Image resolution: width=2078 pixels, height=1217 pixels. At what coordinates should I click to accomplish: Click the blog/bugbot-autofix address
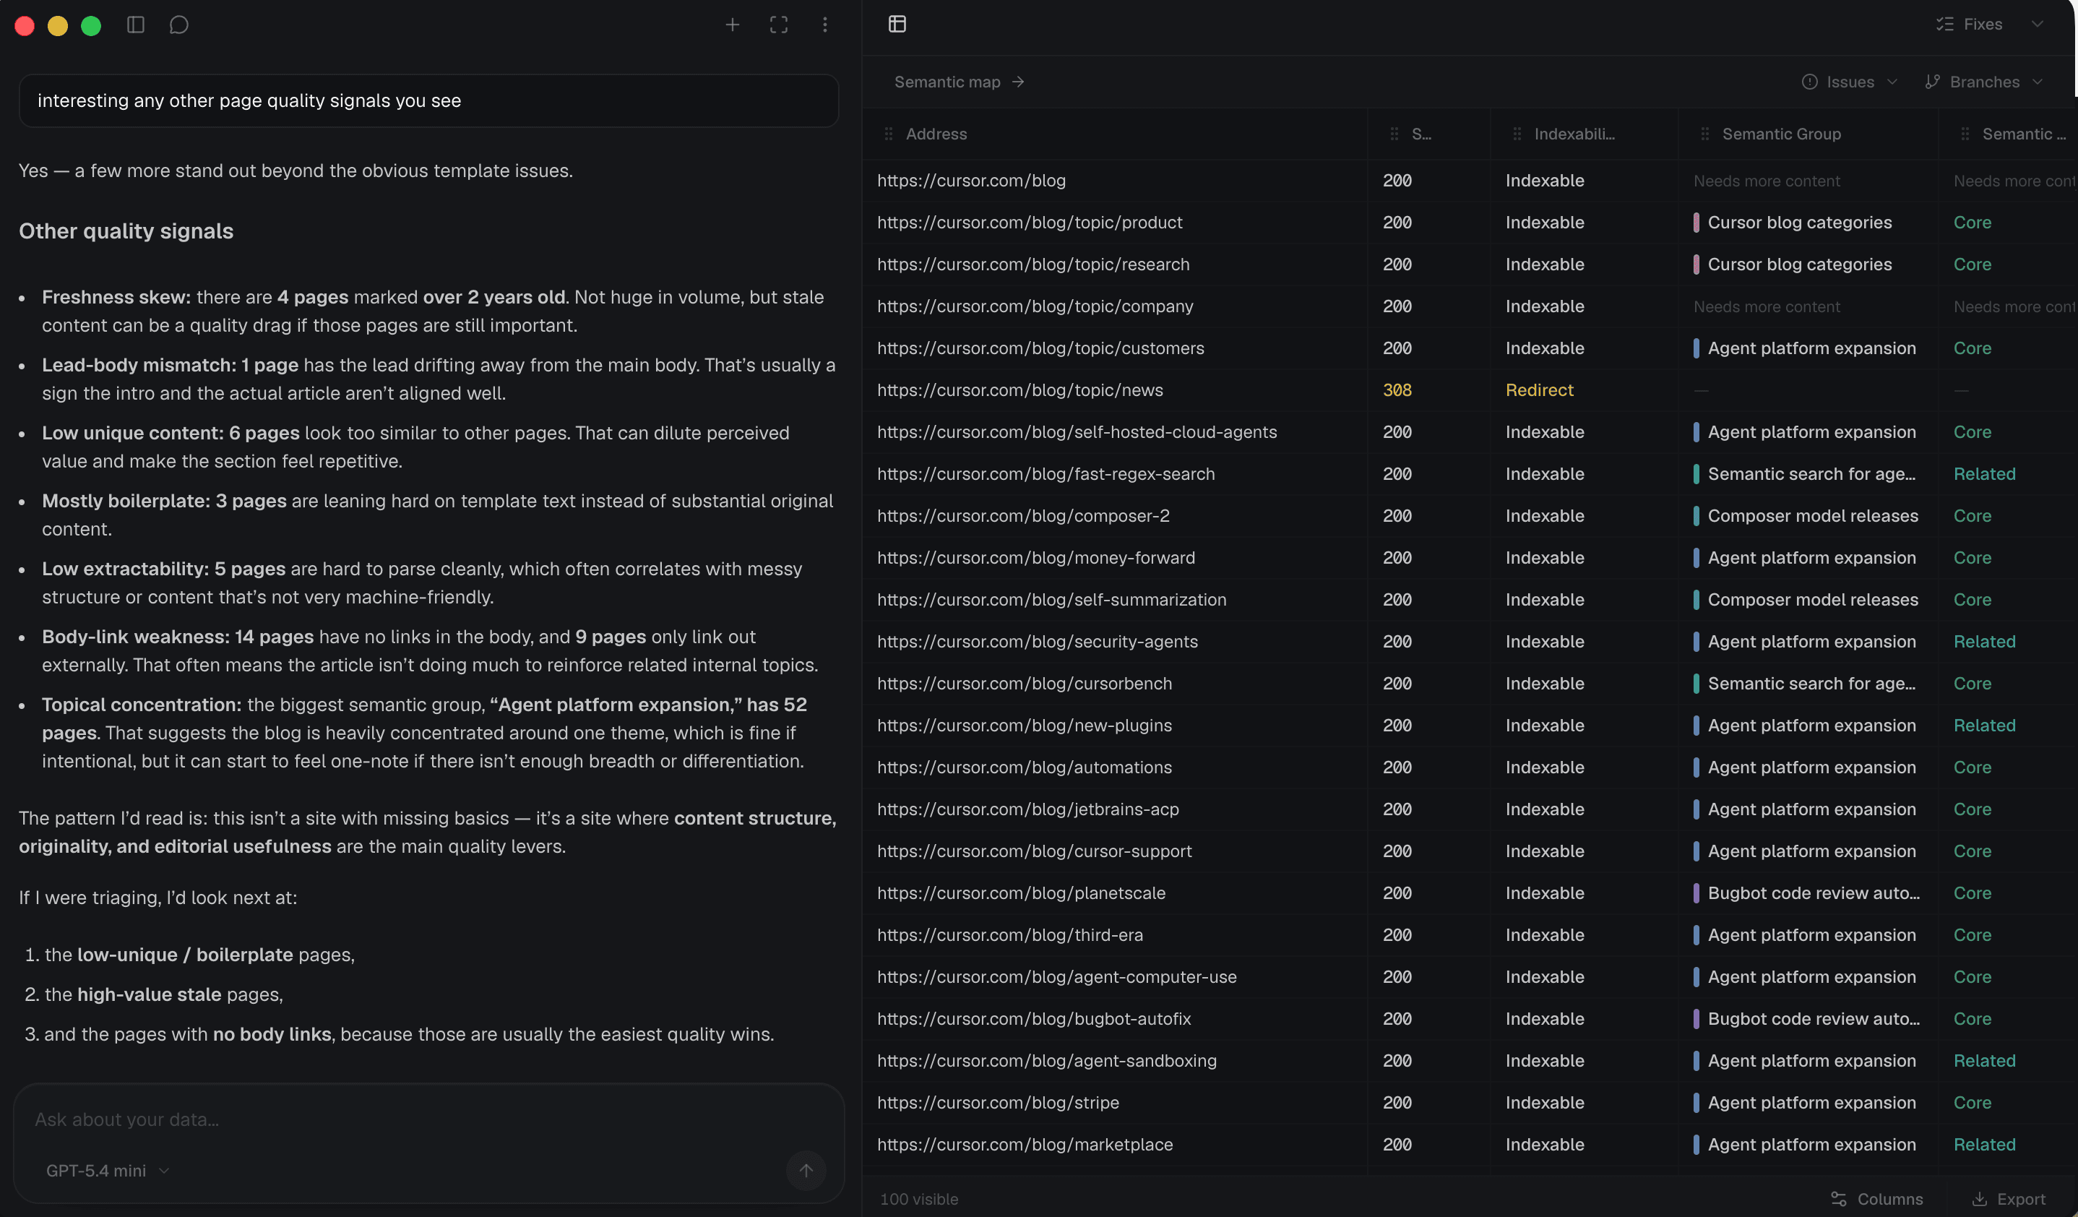[1034, 1019]
